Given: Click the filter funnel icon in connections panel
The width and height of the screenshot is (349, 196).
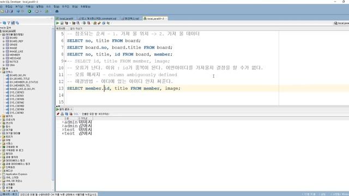Looking at the screenshot, I should click(x=9, y=23).
